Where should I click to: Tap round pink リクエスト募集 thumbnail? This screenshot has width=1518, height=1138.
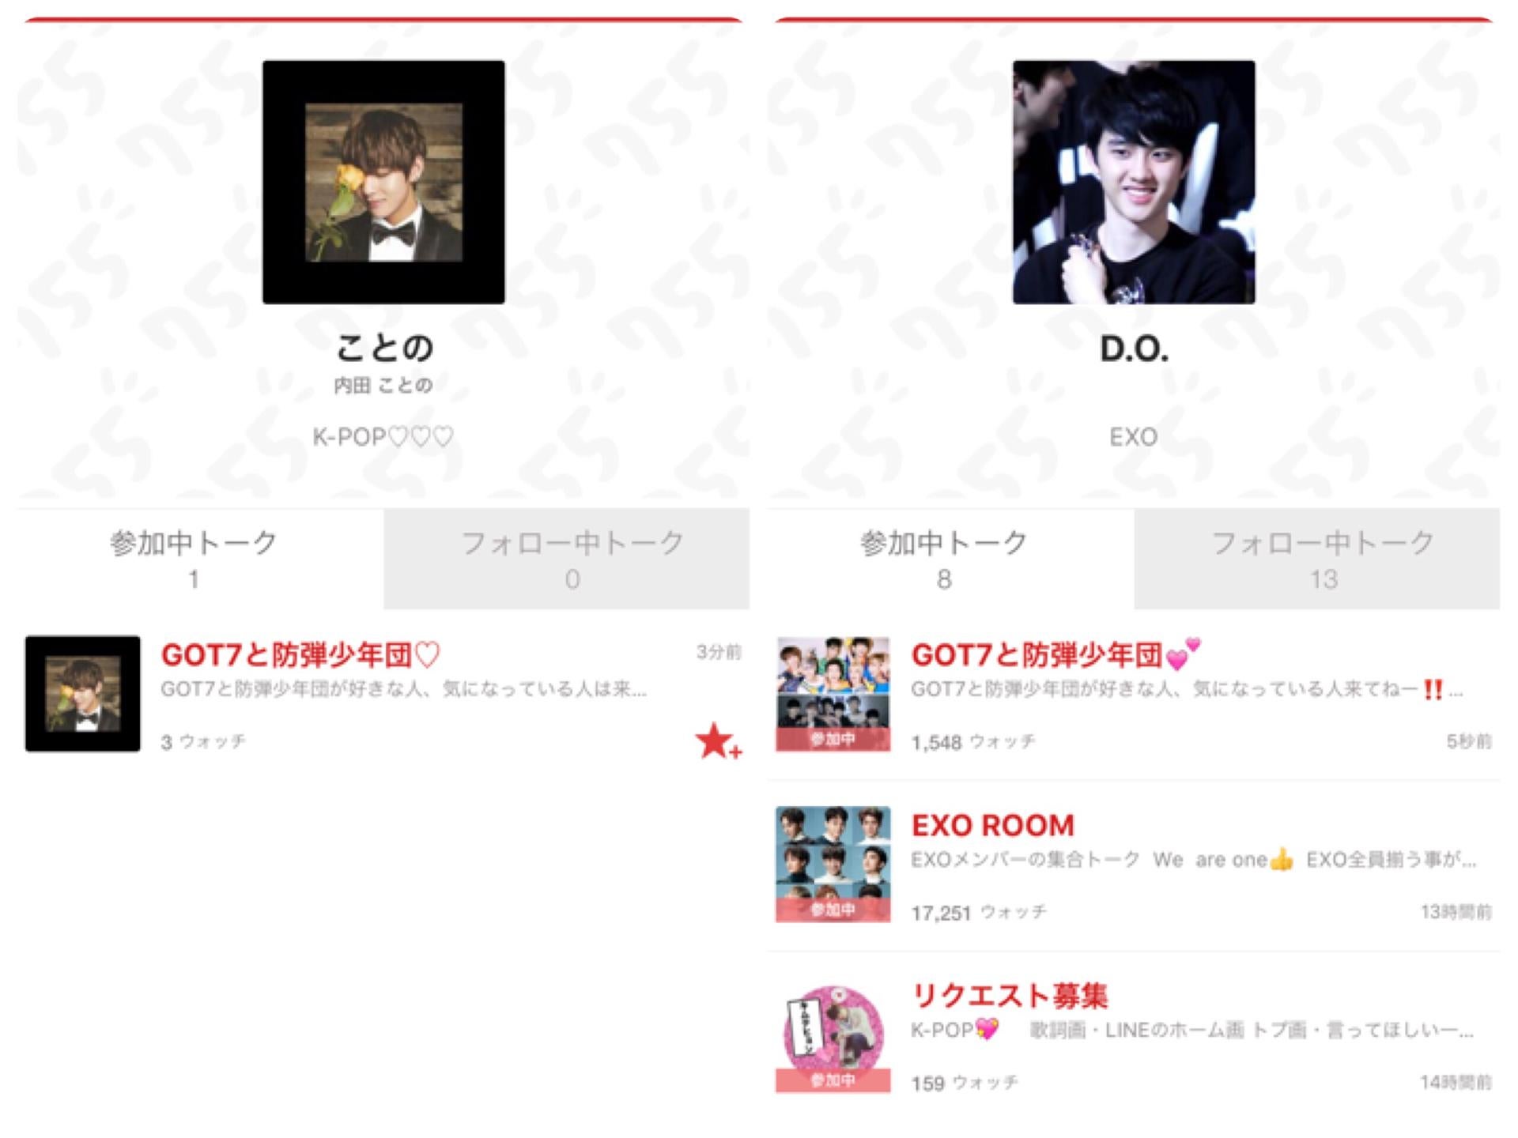833,1037
